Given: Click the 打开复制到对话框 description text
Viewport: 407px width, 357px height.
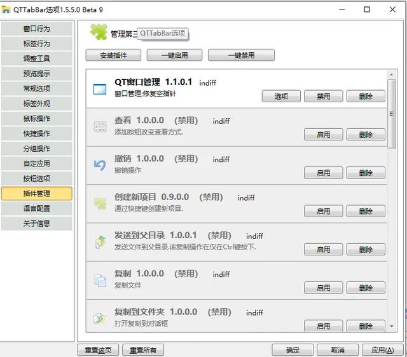Looking at the screenshot, I should point(141,323).
